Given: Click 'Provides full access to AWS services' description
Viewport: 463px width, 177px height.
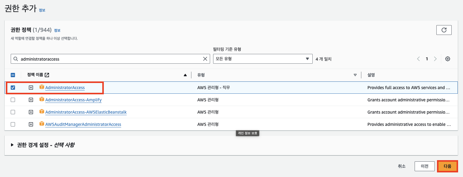Looking at the screenshot, I should pyautogui.click(x=409, y=88).
